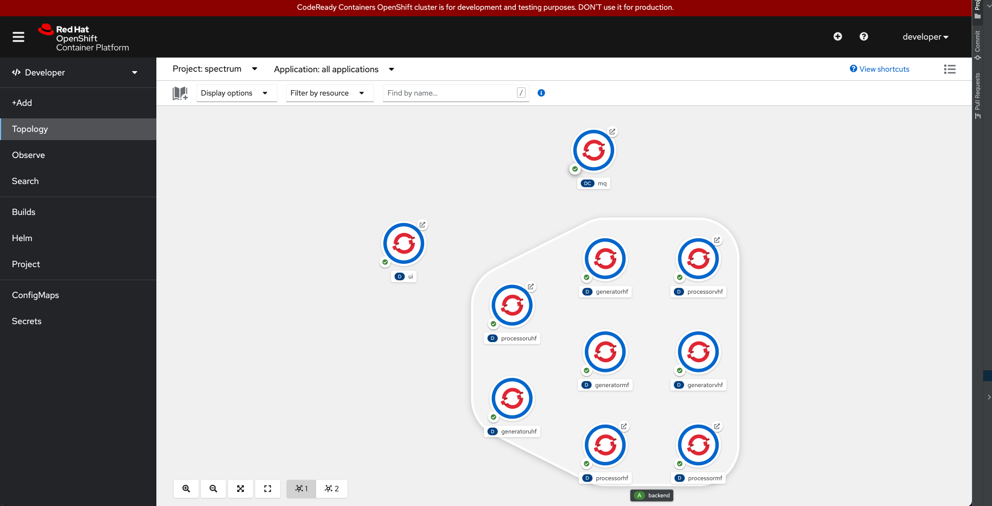
Task: Open the Commit side tab
Action: click(978, 45)
